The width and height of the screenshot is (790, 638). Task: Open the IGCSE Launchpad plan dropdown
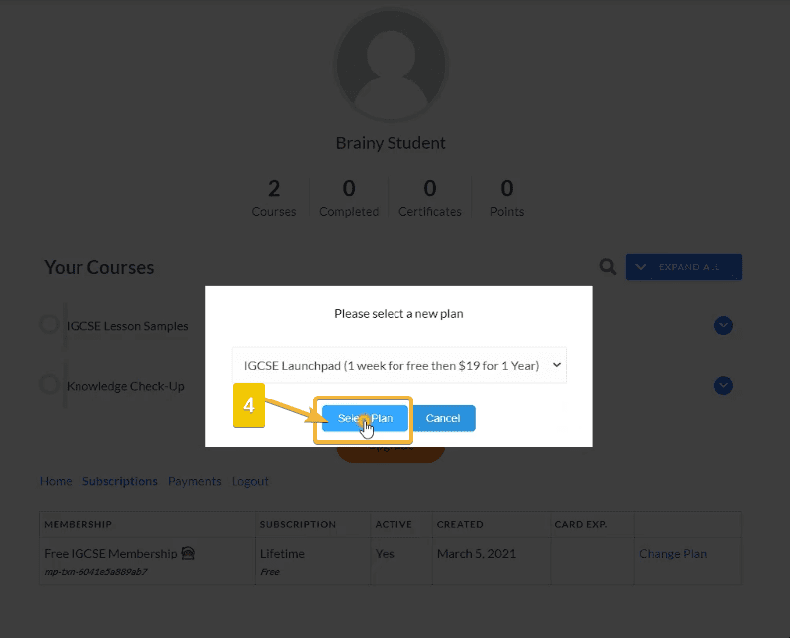coord(398,365)
